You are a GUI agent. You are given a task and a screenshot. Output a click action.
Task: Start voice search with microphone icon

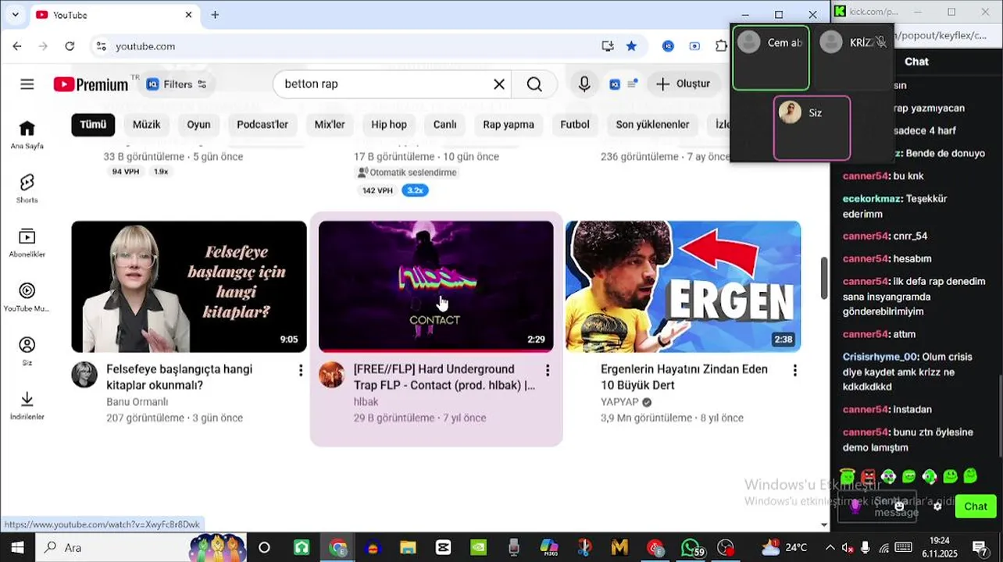pyautogui.click(x=584, y=84)
